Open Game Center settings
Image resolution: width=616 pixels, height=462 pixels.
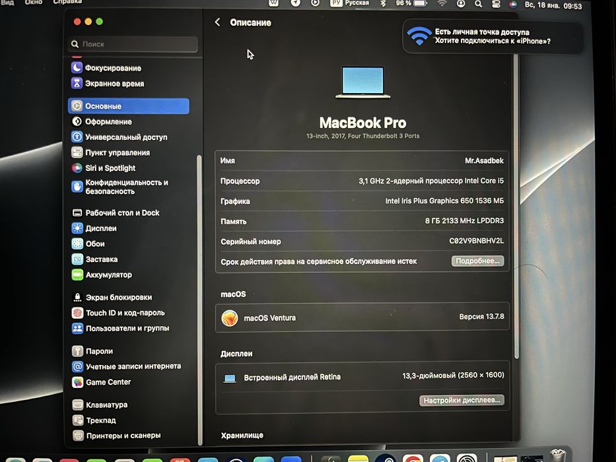tap(102, 382)
